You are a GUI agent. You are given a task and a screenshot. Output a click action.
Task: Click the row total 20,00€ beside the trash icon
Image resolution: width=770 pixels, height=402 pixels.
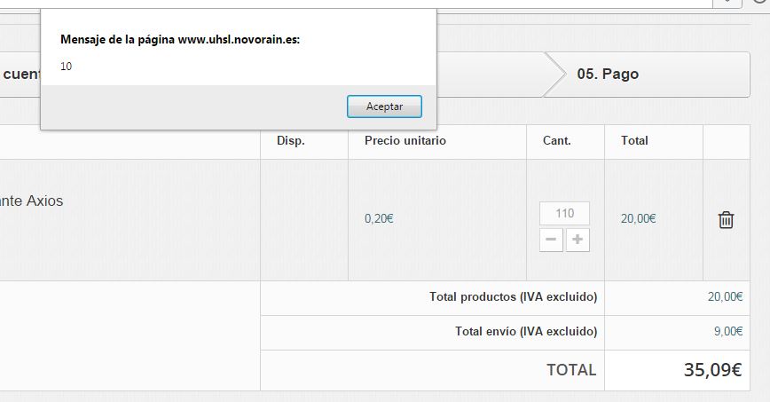pos(638,219)
